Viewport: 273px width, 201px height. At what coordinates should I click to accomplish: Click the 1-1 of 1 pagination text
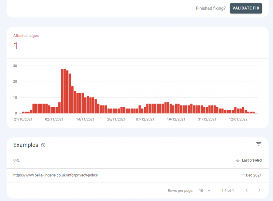coord(228,190)
